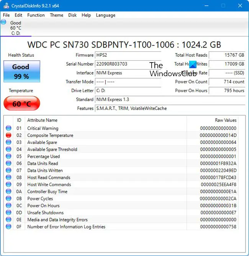
Task: Click the status orb for Controller Busy Time
Action: click(x=8, y=191)
